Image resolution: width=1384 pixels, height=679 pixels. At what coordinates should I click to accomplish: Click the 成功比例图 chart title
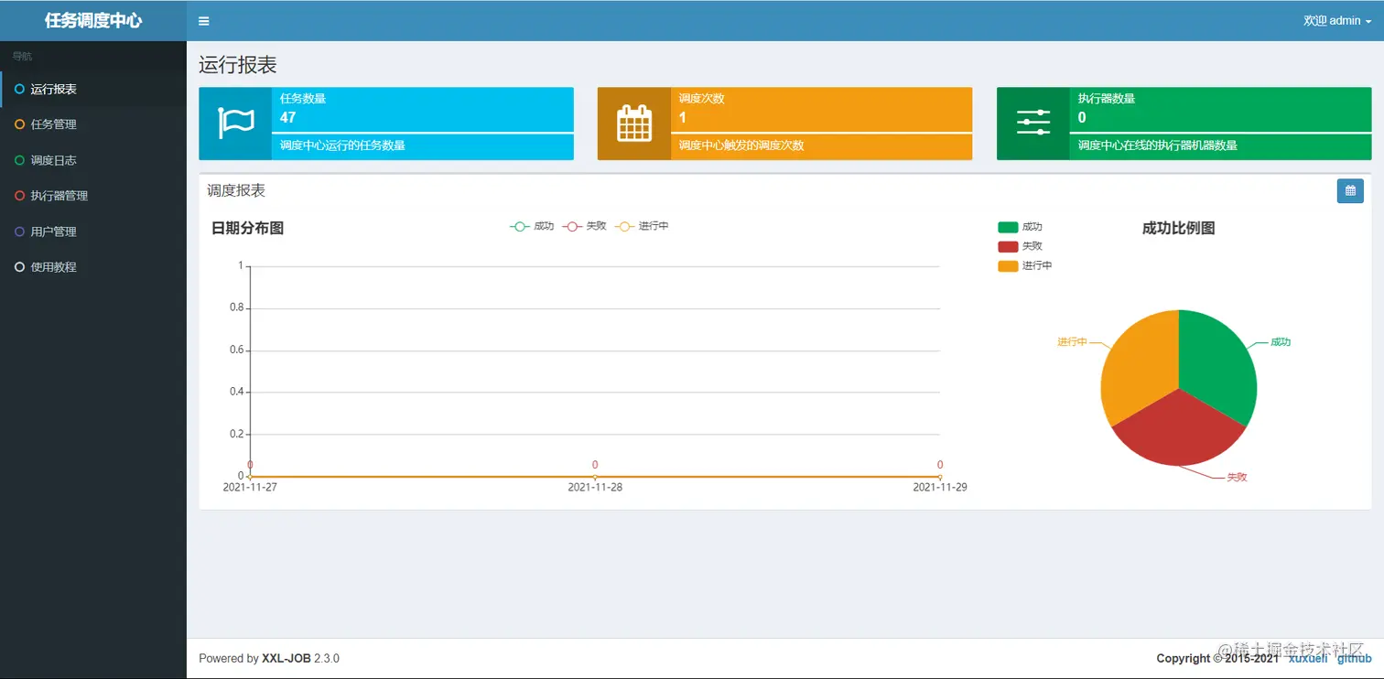(x=1179, y=228)
